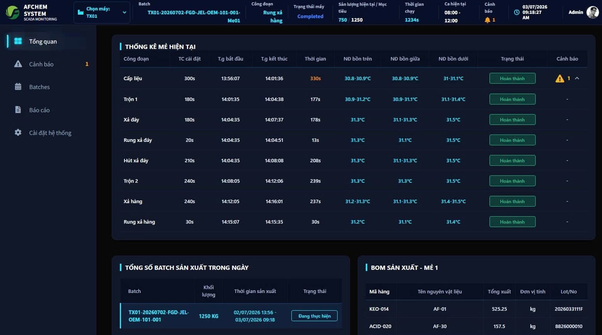The height and width of the screenshot is (335, 602).
Task: Click the Admin user name
Action: click(x=576, y=12)
